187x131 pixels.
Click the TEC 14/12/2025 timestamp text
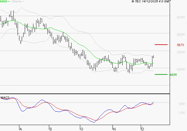151,1
